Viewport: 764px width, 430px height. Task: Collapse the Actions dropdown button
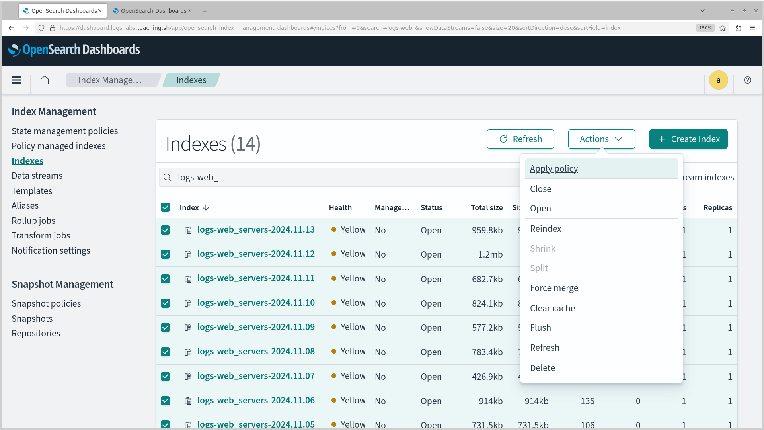[x=601, y=139]
